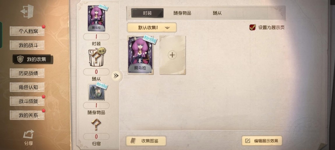Toggle the 设置为展示页 checkbox

click(253, 27)
